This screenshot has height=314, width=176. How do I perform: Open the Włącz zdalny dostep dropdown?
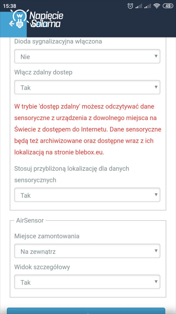[x=87, y=87]
